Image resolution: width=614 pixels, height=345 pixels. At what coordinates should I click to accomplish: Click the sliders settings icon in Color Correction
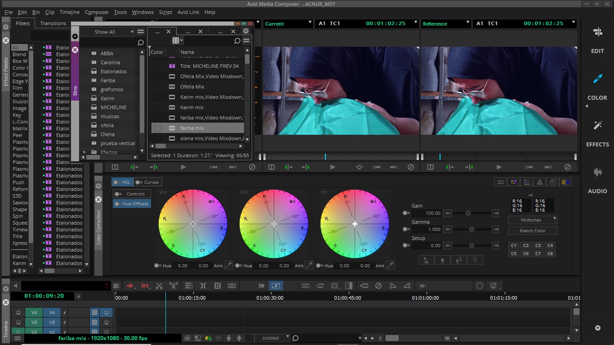coord(500,182)
